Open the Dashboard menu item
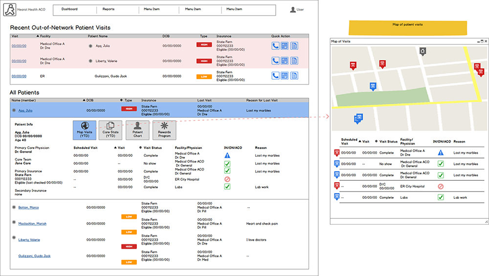The image size is (489, 276). [x=69, y=9]
